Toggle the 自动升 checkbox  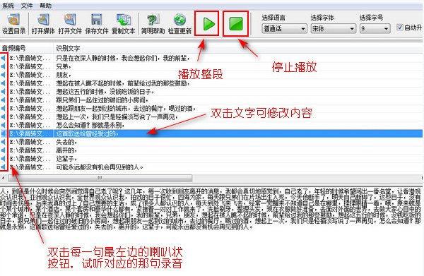pos(400,27)
